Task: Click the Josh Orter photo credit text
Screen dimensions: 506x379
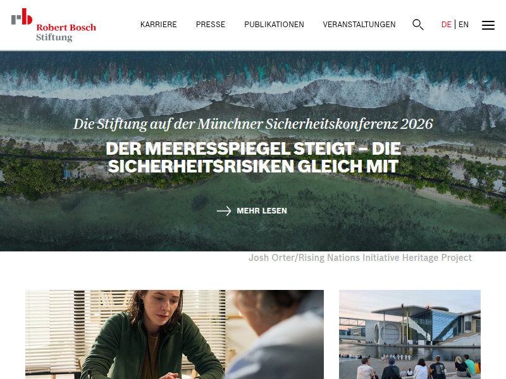Action: tap(360, 258)
